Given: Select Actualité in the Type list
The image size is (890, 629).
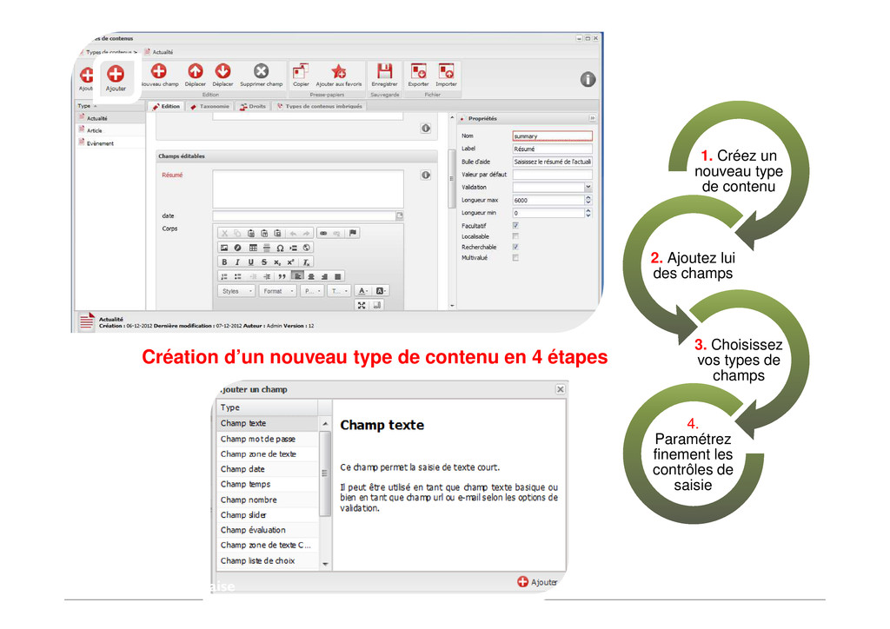Looking at the screenshot, I should coord(110,118).
